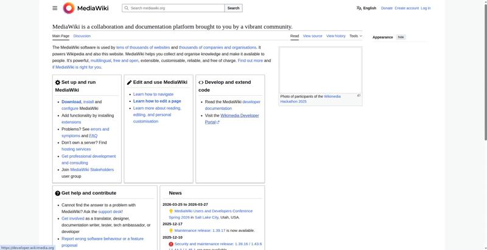The width and height of the screenshot is (487, 250).
Task: Switch to the Discussion tab
Action: point(82,36)
